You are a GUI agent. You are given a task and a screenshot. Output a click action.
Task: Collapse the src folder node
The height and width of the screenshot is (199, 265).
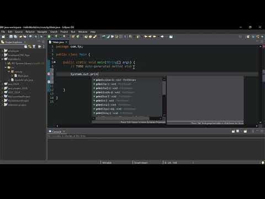point(6,67)
